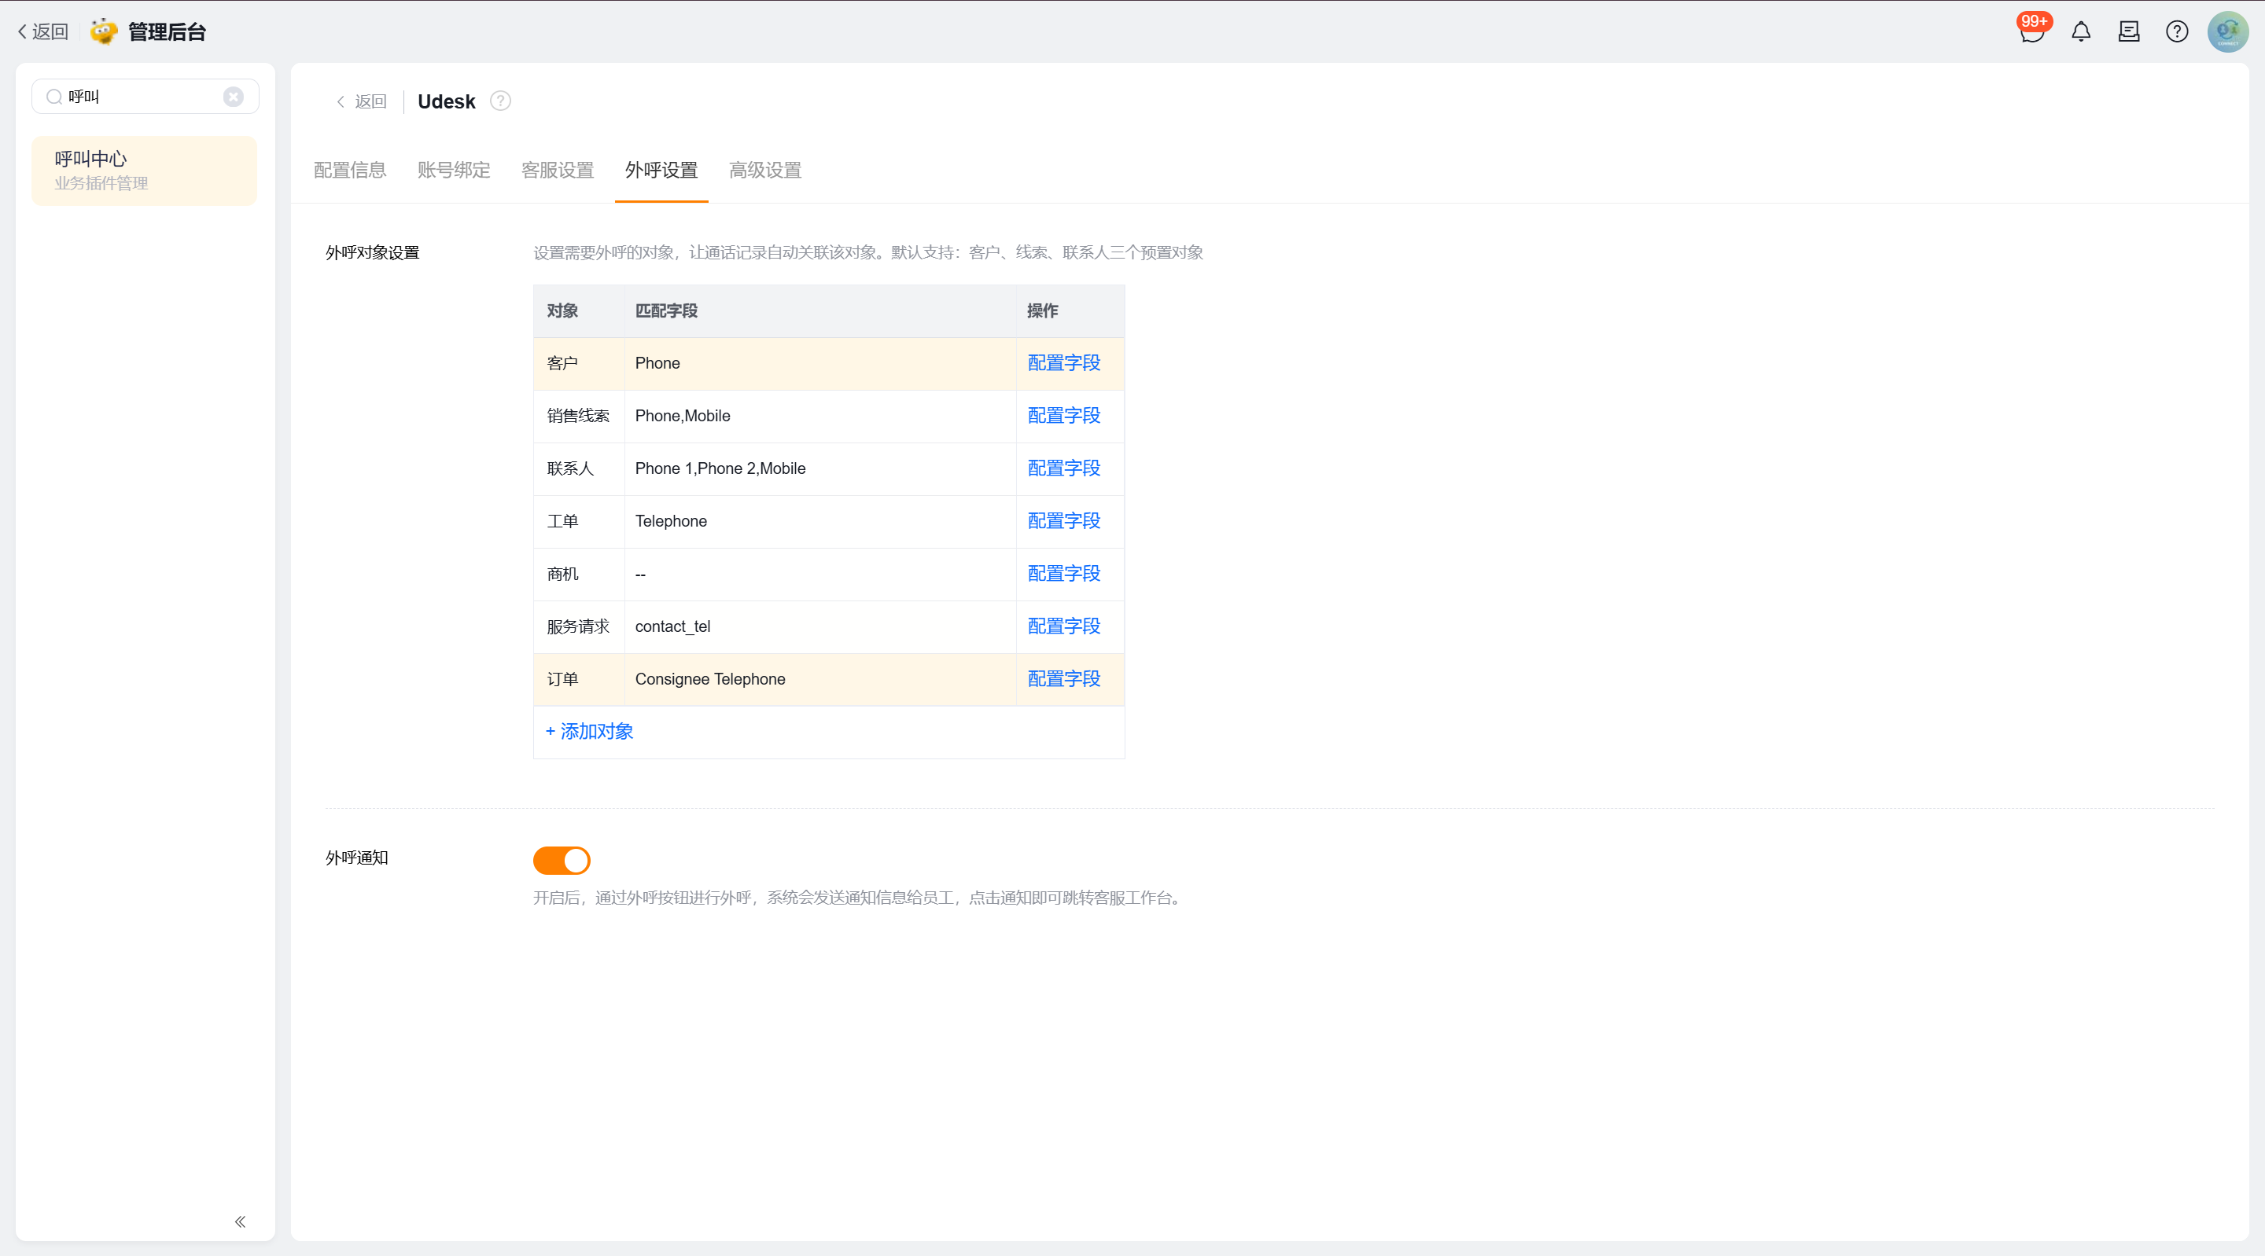This screenshot has height=1256, width=2265.
Task: Configure fields for 客户 row
Action: tap(1064, 363)
